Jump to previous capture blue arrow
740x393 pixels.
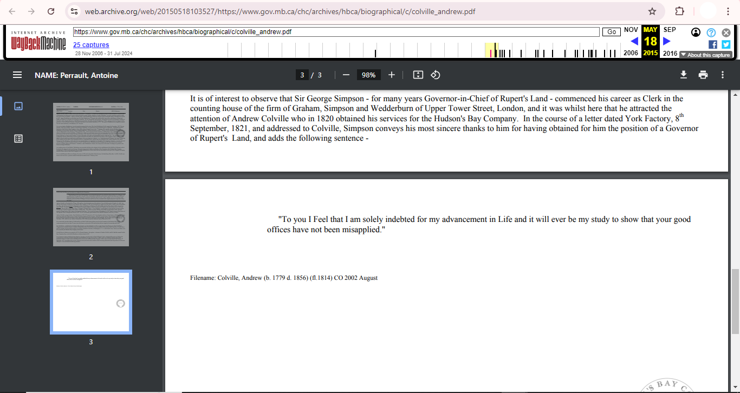pyautogui.click(x=634, y=41)
